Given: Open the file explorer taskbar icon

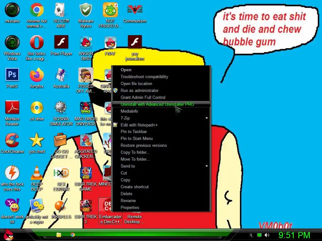Looking at the screenshot, I should click(59, 235).
